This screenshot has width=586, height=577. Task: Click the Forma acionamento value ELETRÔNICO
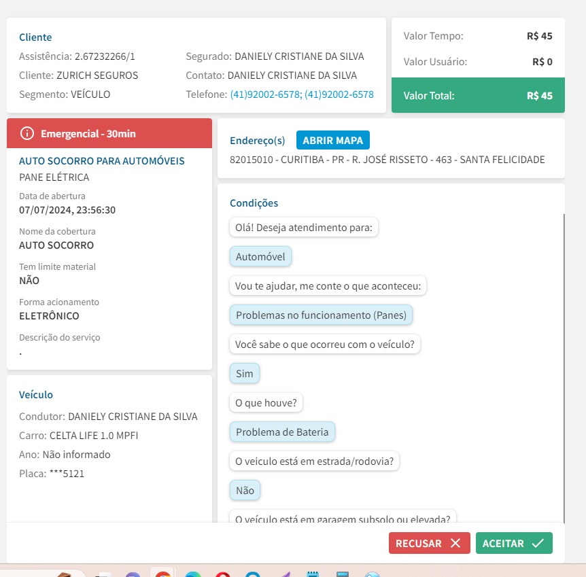pyautogui.click(x=49, y=316)
